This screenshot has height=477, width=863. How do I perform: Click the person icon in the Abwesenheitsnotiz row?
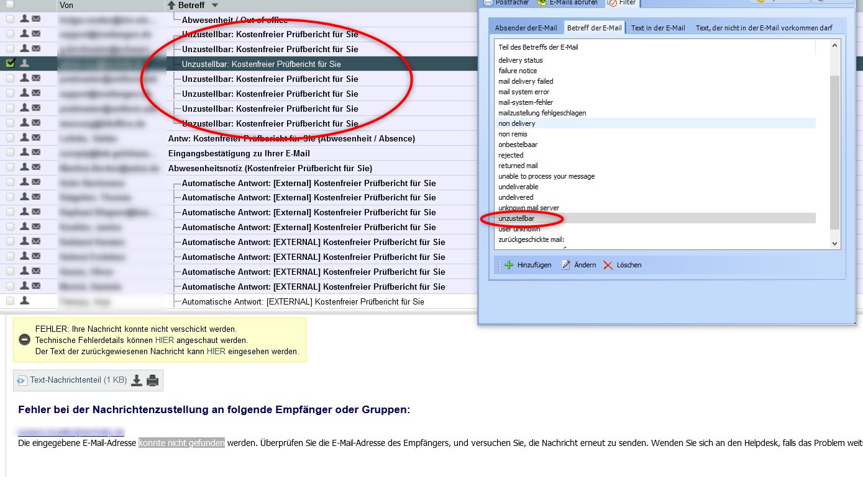pyautogui.click(x=24, y=167)
